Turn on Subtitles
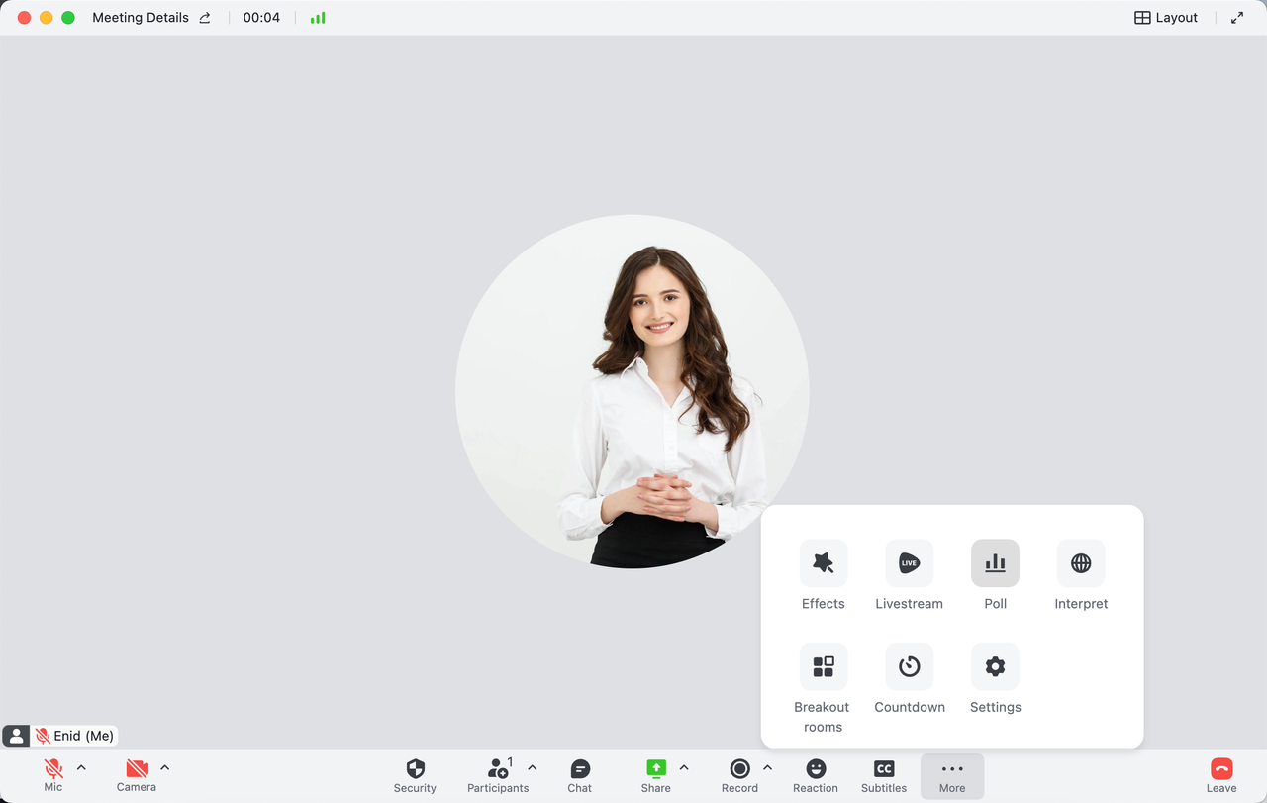Screen dimensions: 1267x803 (x=882, y=774)
